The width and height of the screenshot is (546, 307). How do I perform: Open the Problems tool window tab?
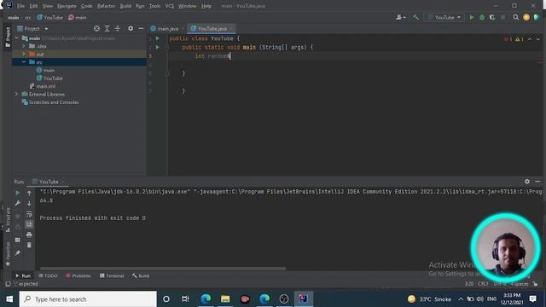78,275
